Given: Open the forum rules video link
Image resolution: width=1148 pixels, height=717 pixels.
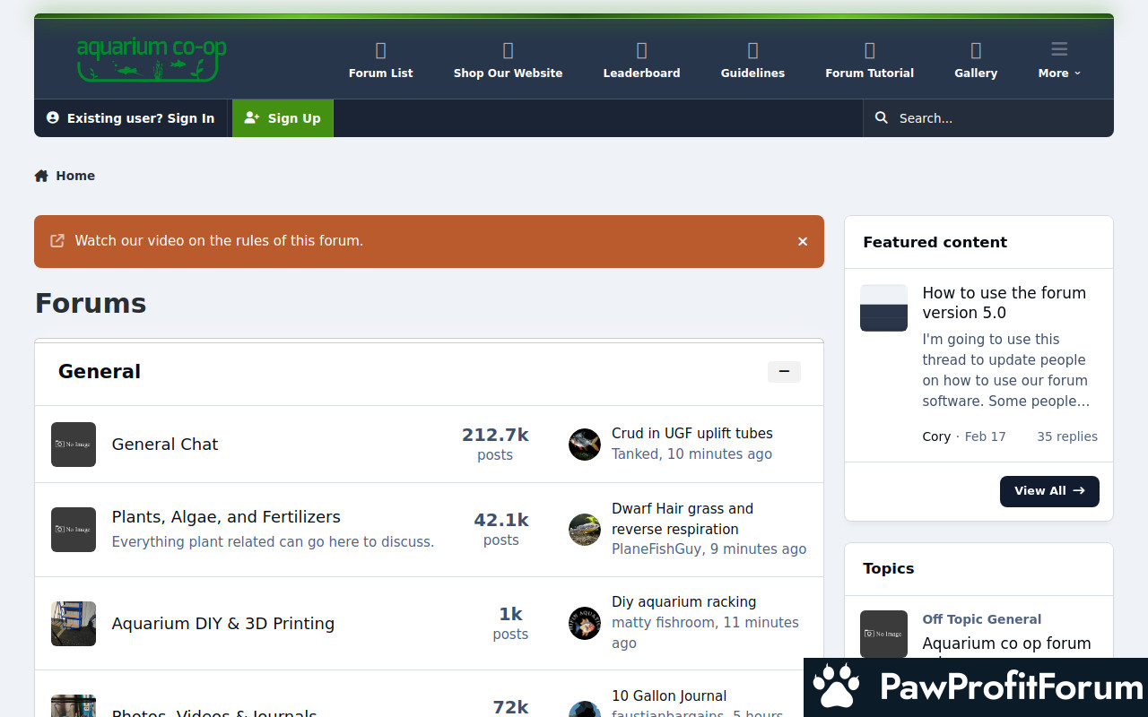Looking at the screenshot, I should click(x=219, y=240).
